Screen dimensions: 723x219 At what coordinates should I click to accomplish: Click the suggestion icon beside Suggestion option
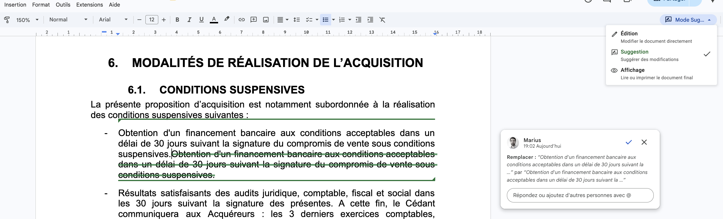coord(614,52)
